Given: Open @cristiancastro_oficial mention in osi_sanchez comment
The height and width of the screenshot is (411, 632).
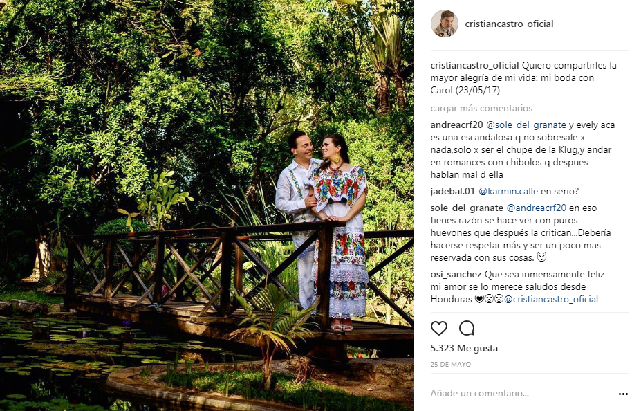Looking at the screenshot, I should 551,300.
